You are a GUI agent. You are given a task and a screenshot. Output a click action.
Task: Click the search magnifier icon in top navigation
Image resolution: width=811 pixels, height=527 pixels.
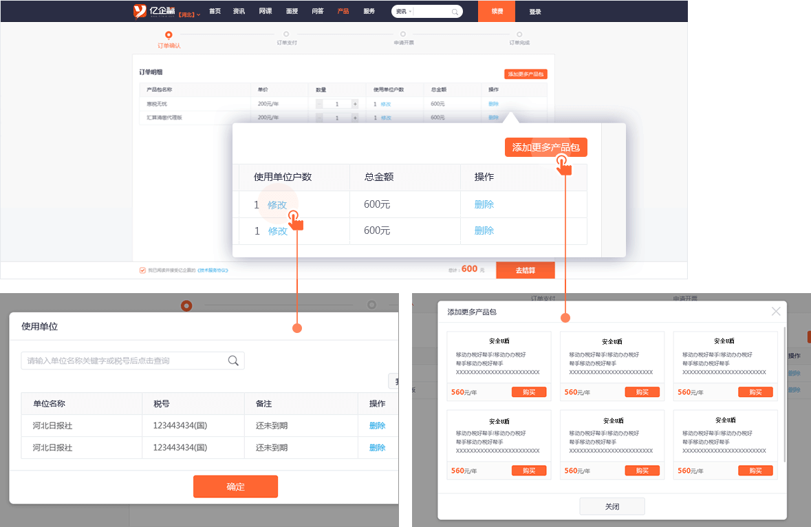pyautogui.click(x=455, y=12)
